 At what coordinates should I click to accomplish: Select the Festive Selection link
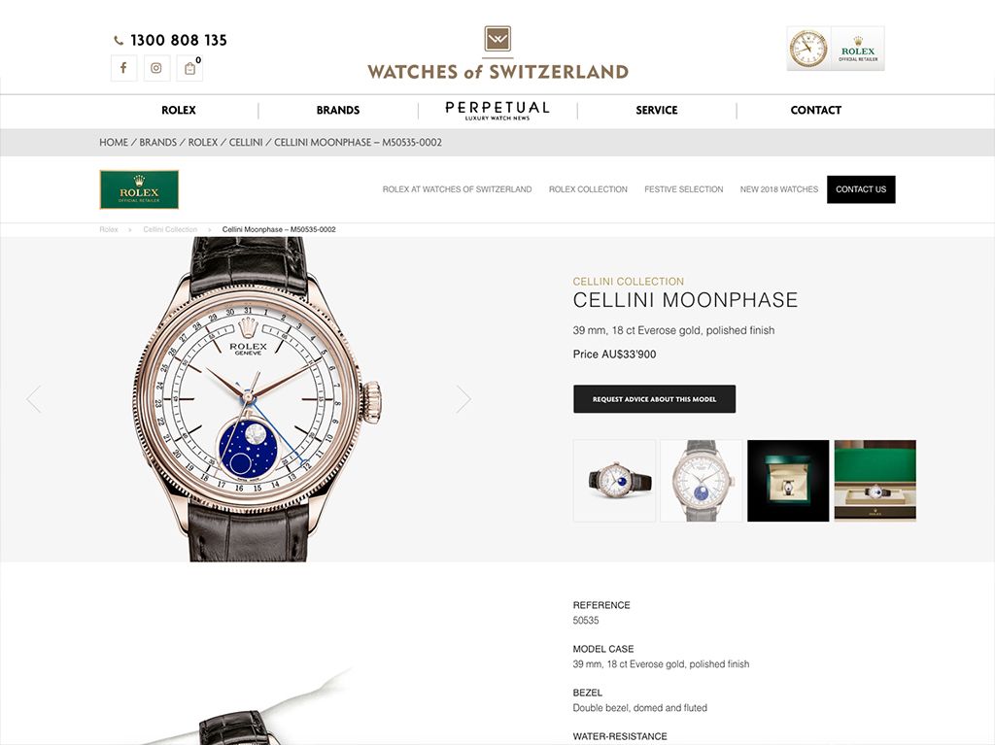pyautogui.click(x=683, y=189)
